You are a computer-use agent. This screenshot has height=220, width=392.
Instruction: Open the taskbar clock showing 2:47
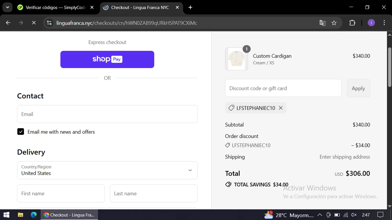(366, 215)
